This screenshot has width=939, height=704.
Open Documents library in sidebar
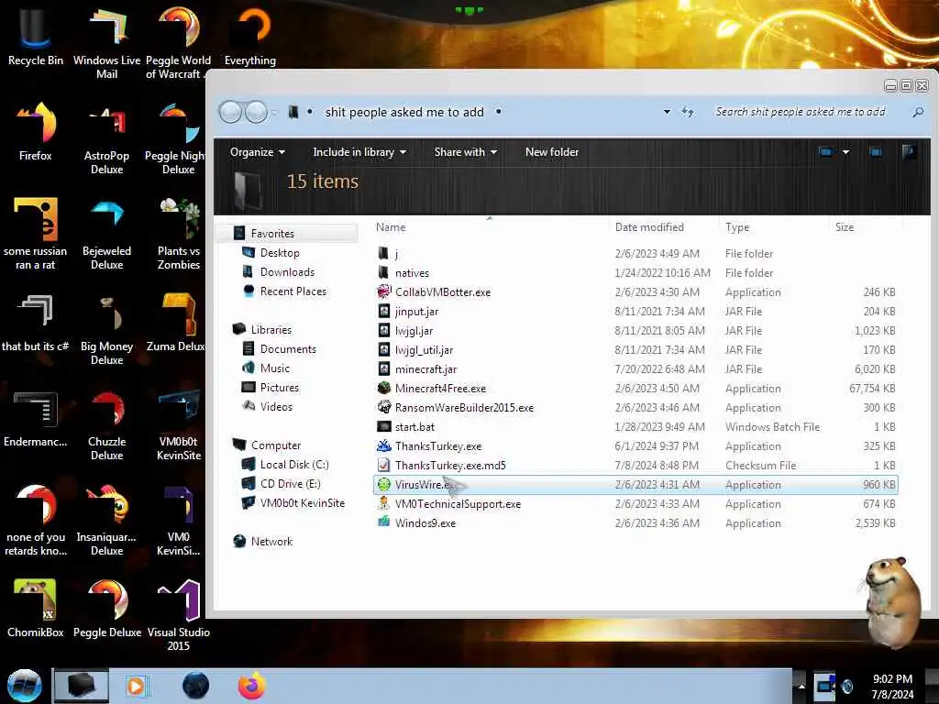click(287, 349)
